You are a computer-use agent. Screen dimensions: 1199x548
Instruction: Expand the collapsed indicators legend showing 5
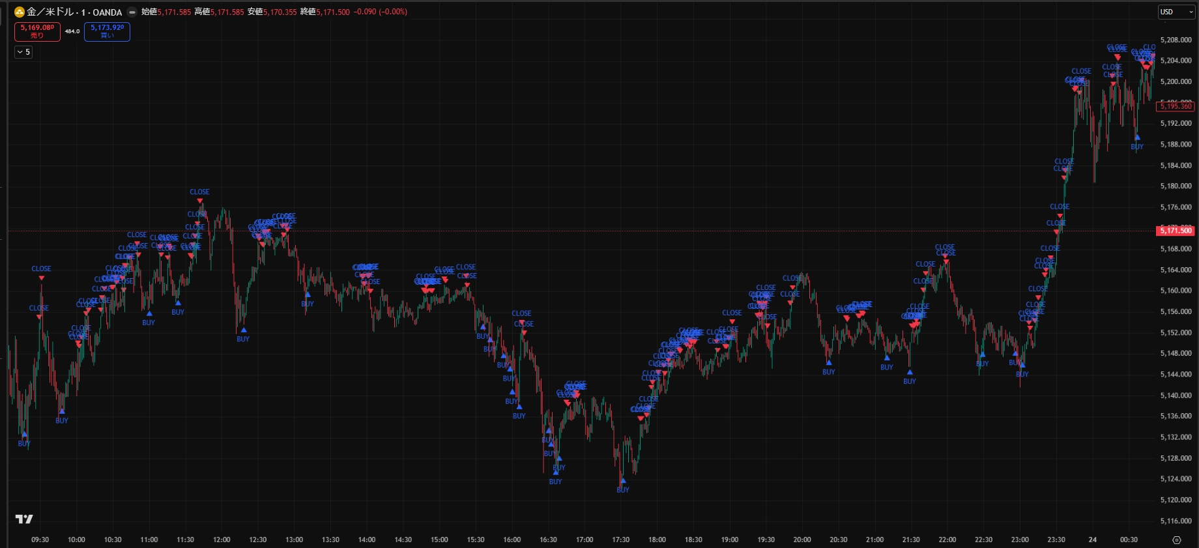click(x=23, y=52)
